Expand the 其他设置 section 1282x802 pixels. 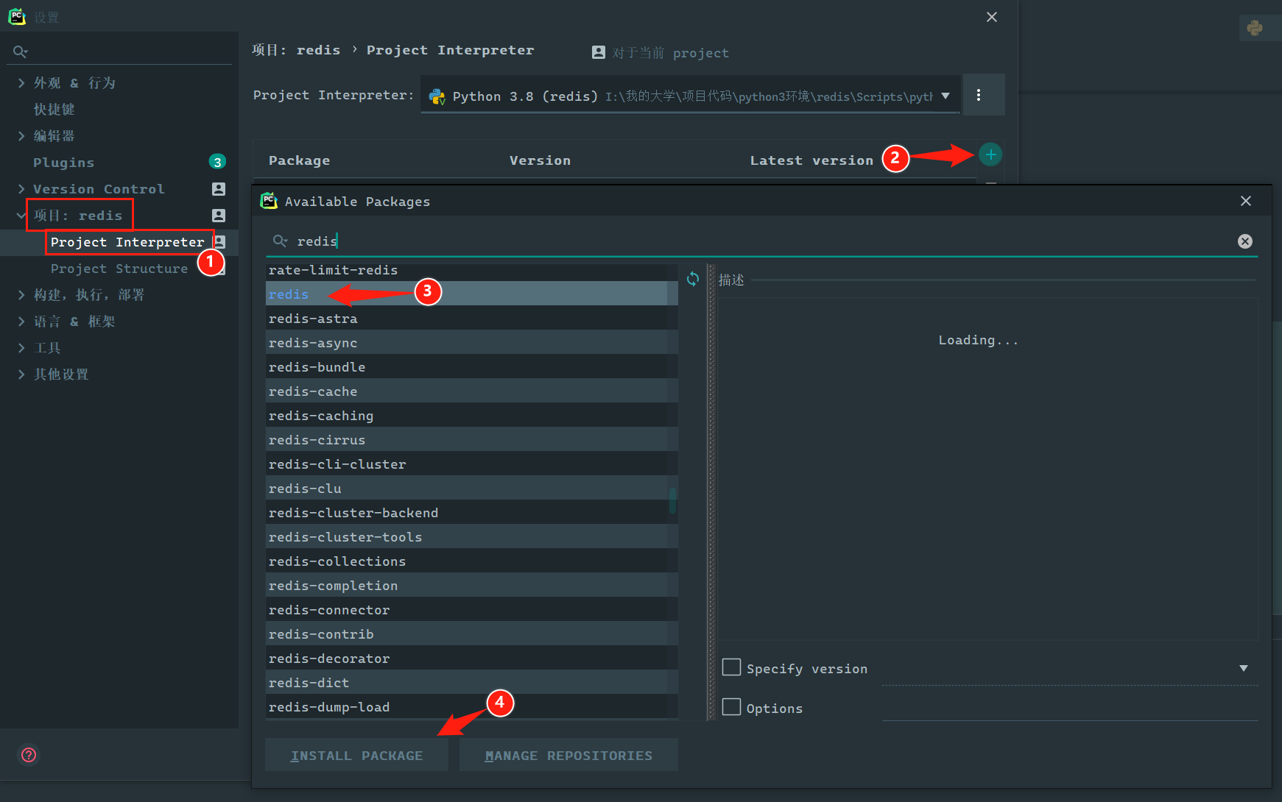click(x=21, y=375)
